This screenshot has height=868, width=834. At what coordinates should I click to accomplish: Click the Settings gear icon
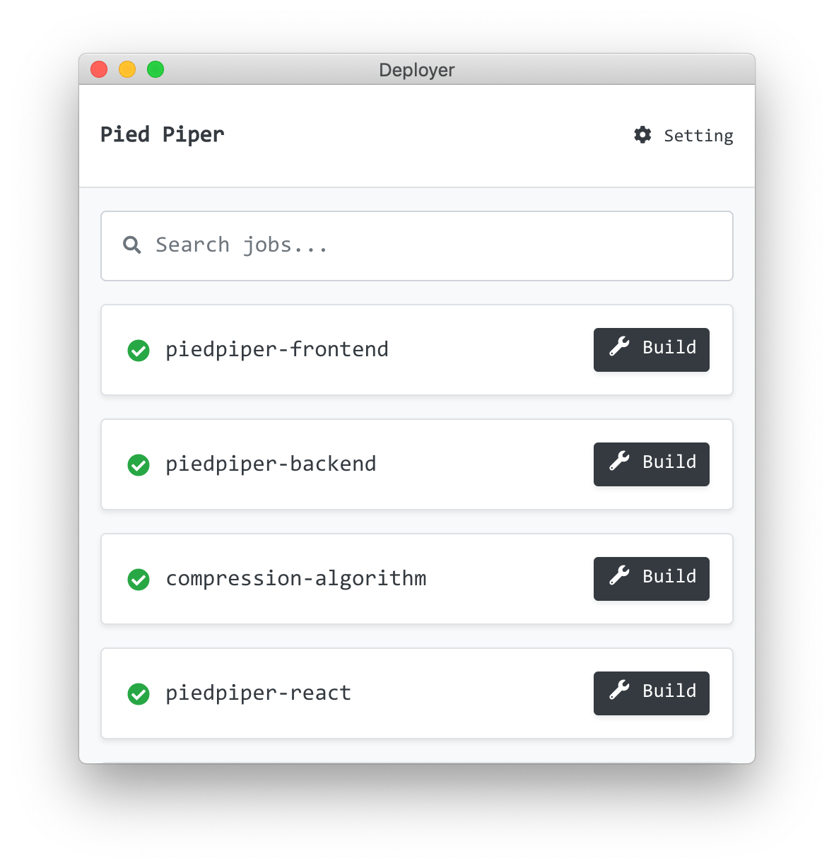(x=642, y=135)
